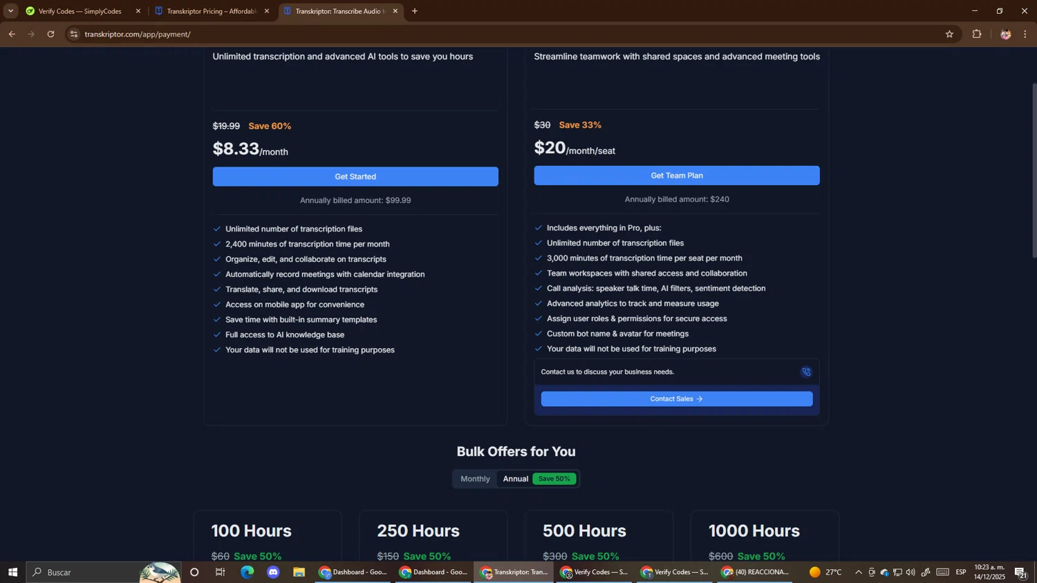1037x583 pixels.
Task: Open the Chrome profile avatar
Action: (1006, 34)
